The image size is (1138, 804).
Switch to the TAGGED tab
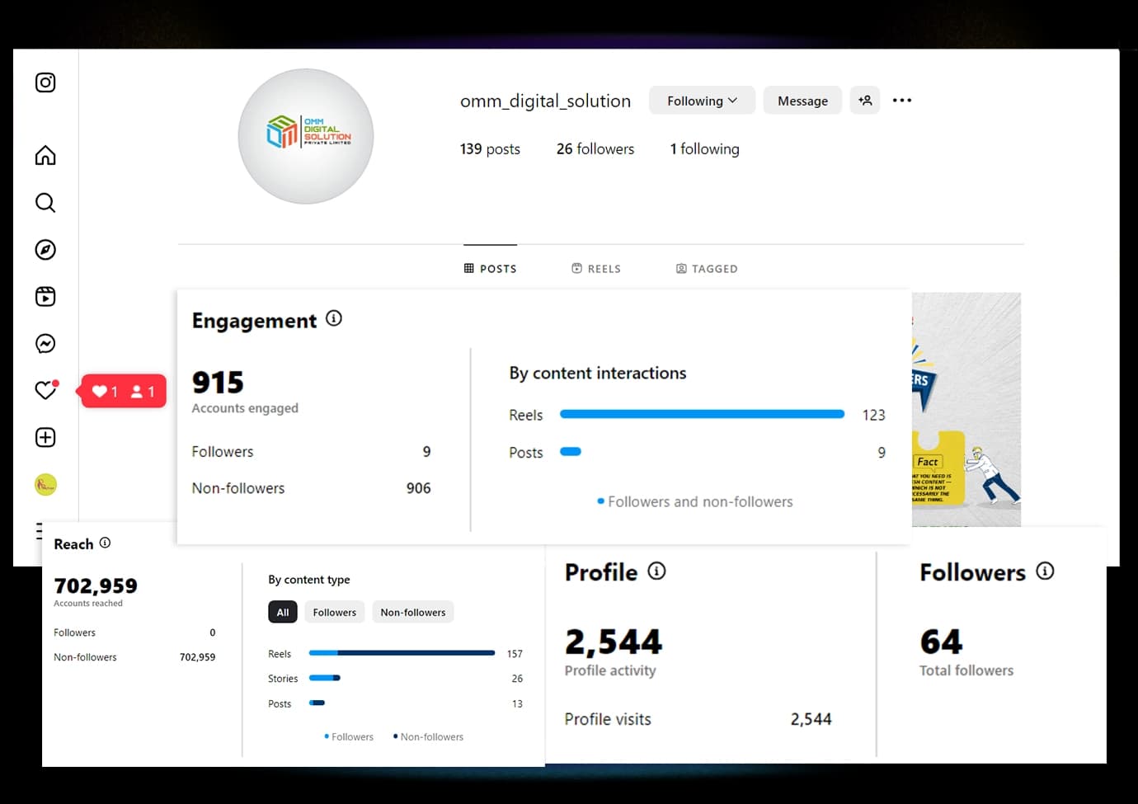(707, 269)
